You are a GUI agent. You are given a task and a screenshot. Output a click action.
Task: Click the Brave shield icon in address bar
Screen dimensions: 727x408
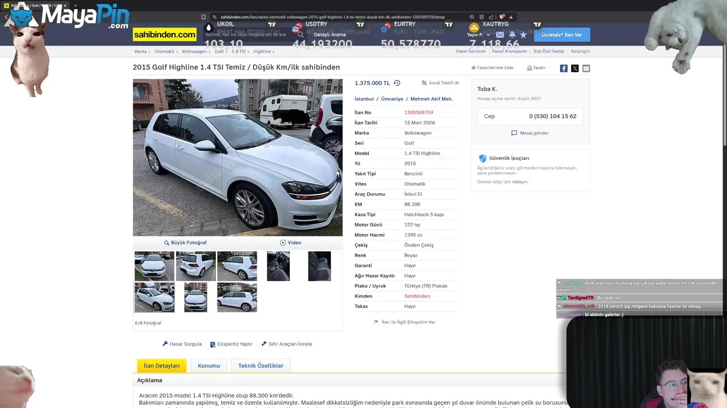(502, 17)
